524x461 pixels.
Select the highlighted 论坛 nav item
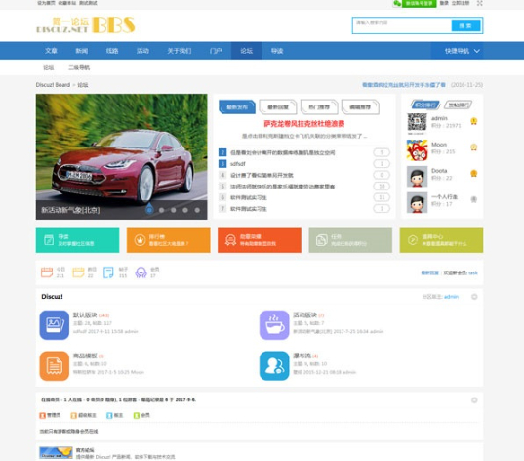click(x=246, y=51)
